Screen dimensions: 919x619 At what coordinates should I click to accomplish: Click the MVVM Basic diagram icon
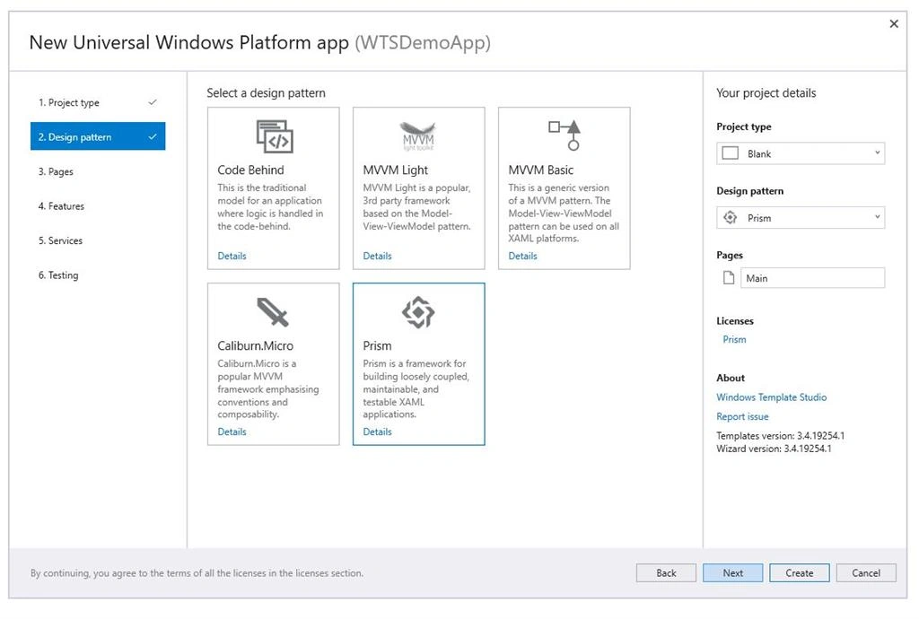point(565,135)
